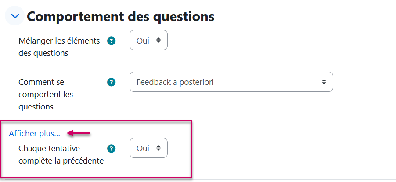Open the Comment se comportent les questions dropdown
The image size is (396, 182).
231,82
